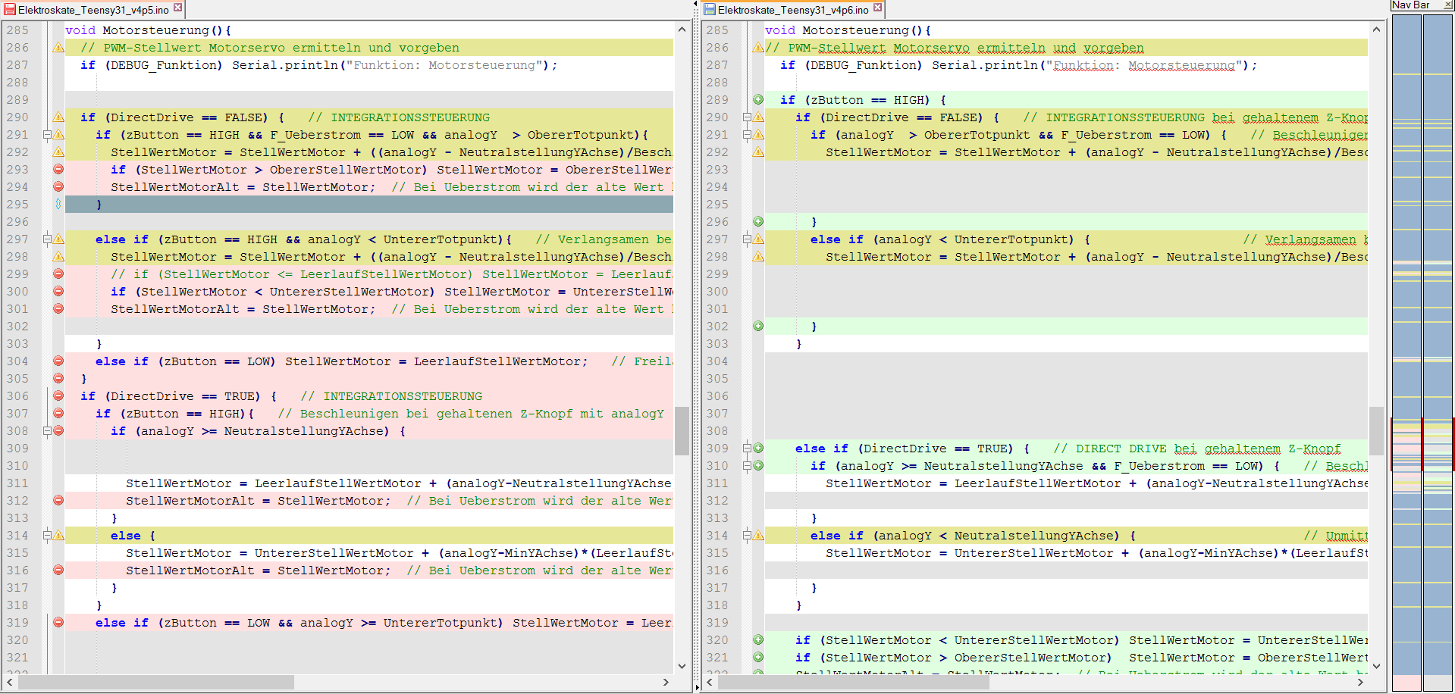Click the green plus marker on right line 296
1455x694 pixels.
(x=758, y=221)
